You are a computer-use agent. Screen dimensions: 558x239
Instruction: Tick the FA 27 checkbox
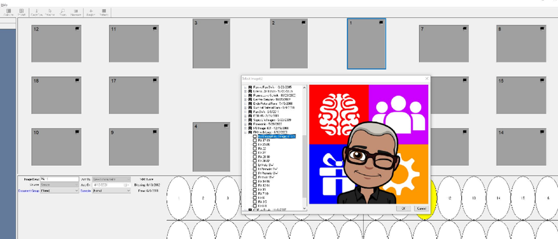coord(255,153)
